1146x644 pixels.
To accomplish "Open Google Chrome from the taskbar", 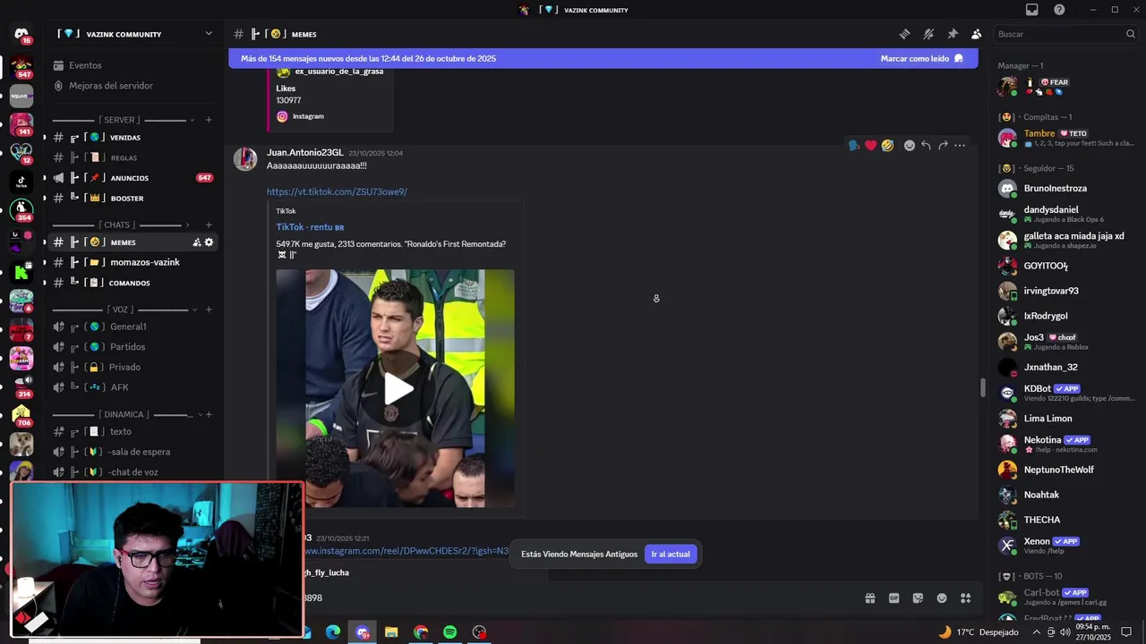I will point(421,632).
